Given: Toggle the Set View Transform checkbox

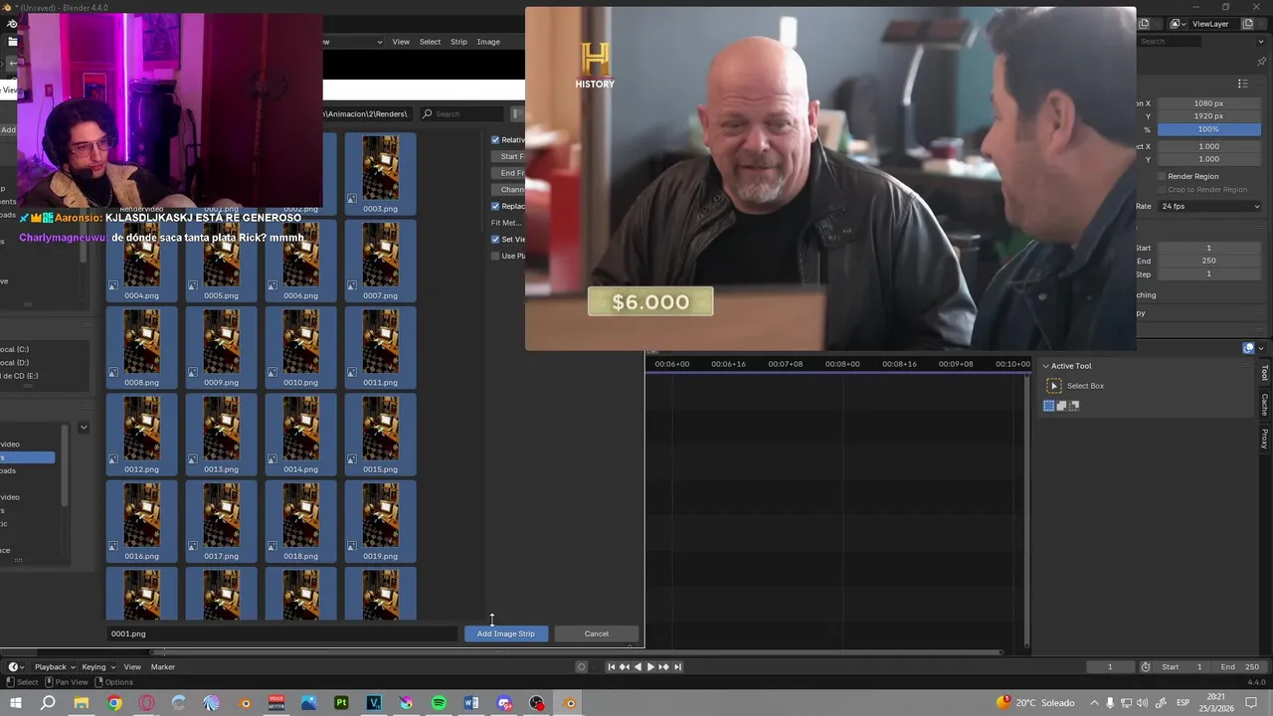Looking at the screenshot, I should pyautogui.click(x=495, y=239).
